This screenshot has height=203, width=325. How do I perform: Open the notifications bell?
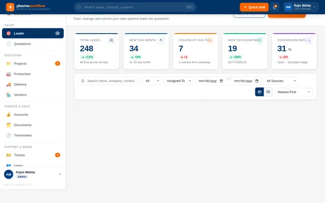pyautogui.click(x=275, y=7)
